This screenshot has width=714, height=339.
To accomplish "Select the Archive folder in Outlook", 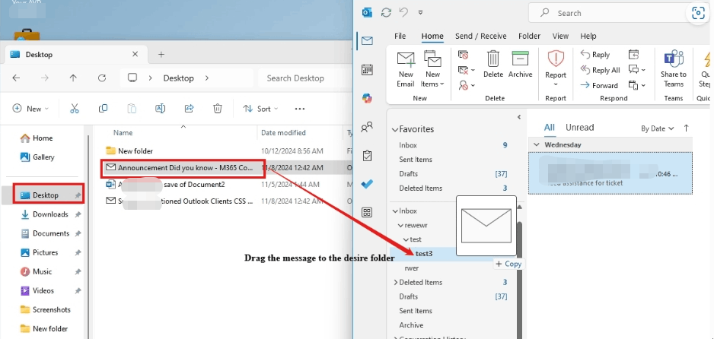I will (411, 325).
